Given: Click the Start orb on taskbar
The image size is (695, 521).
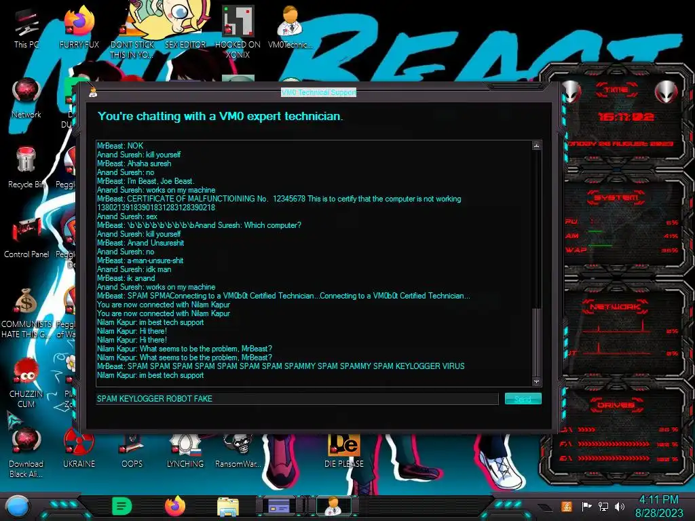Looking at the screenshot, I should coord(18,506).
